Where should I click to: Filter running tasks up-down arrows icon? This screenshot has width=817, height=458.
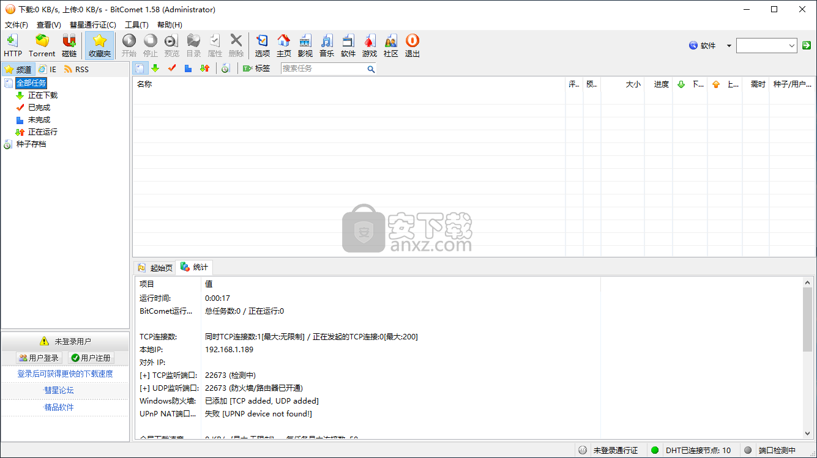click(205, 68)
